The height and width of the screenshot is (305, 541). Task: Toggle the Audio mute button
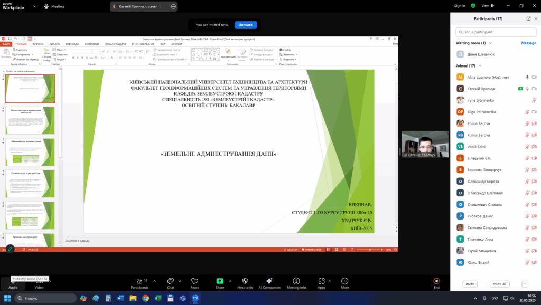point(13,283)
